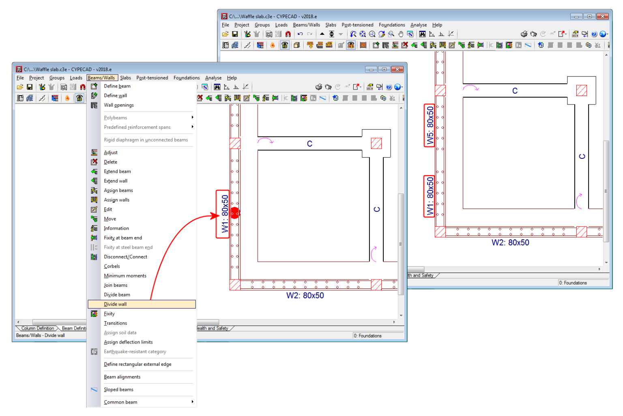The image size is (623, 416).
Task: Extend wall toolbar icon in back window
Action: 424,45
